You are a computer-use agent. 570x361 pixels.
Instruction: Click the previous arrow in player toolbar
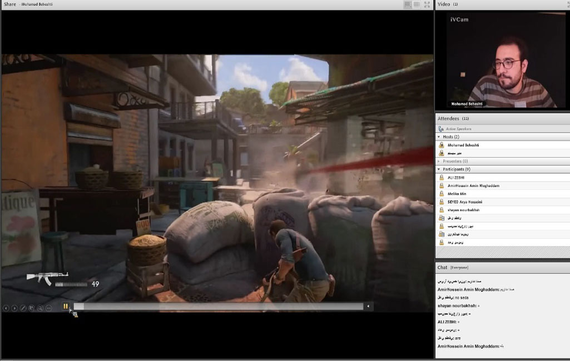[6, 308]
